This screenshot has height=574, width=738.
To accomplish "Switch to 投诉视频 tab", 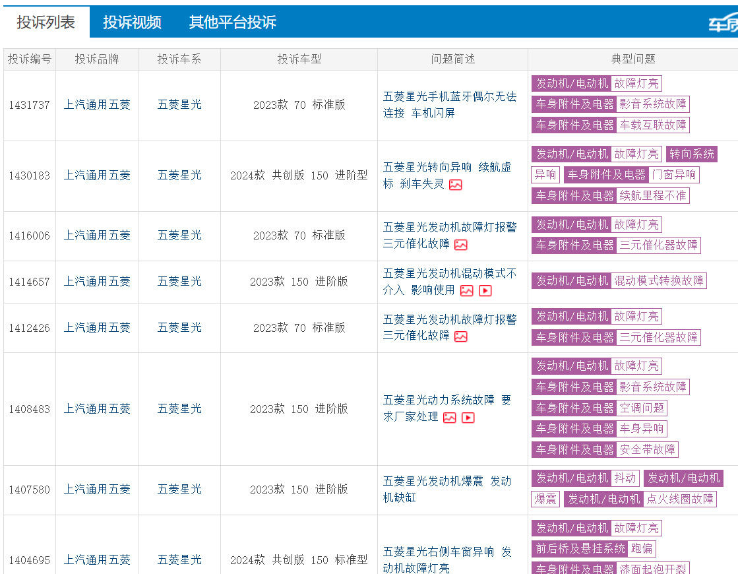I will (x=132, y=22).
